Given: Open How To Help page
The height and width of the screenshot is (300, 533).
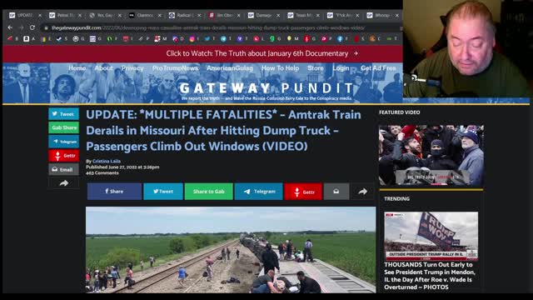Looking at the screenshot, I should tap(280, 68).
